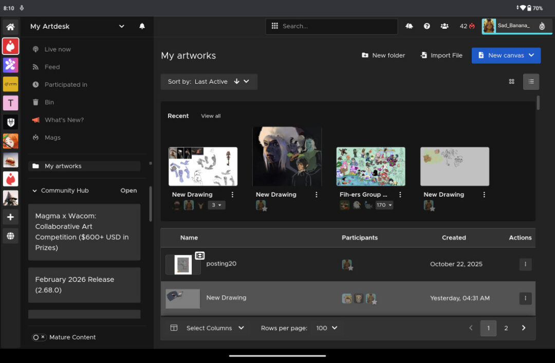Click the Name column header
Viewport: 555px width, 363px height.
189,238
